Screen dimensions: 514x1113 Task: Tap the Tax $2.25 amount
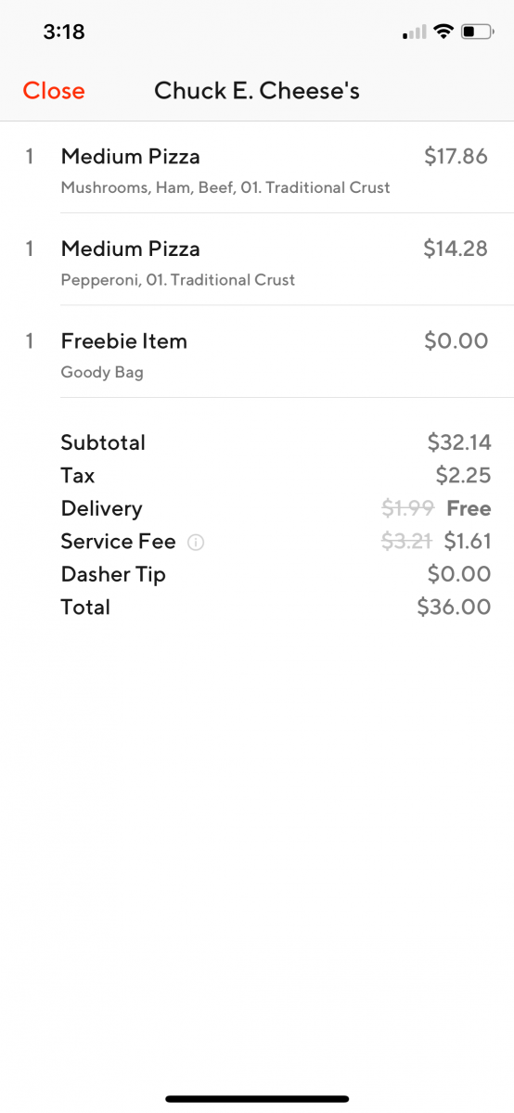pos(463,476)
